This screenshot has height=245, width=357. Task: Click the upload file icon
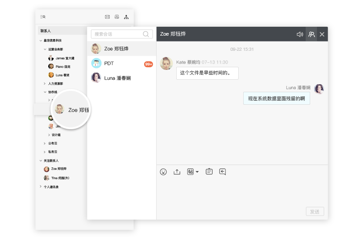coord(177,172)
